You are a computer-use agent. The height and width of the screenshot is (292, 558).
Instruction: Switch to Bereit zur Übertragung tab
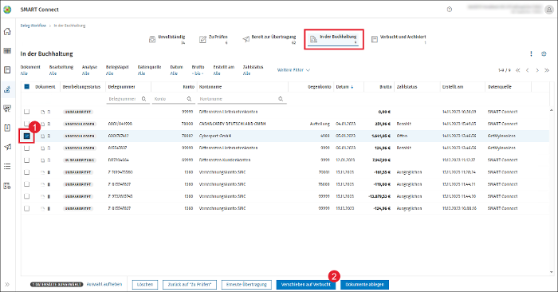pyautogui.click(x=269, y=39)
